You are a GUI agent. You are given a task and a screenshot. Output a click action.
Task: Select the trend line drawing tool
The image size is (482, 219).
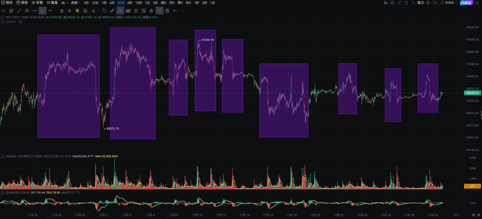pyautogui.click(x=19, y=11)
